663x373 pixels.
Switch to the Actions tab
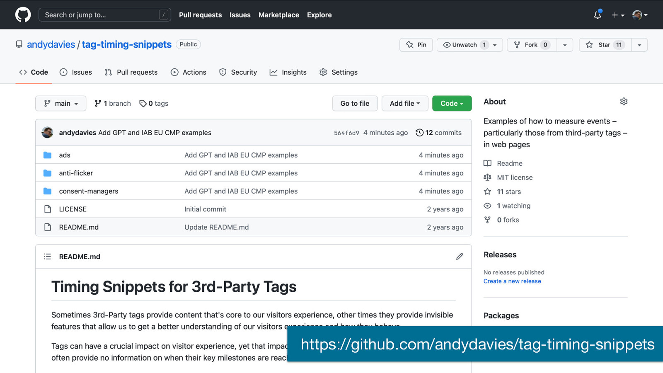189,72
